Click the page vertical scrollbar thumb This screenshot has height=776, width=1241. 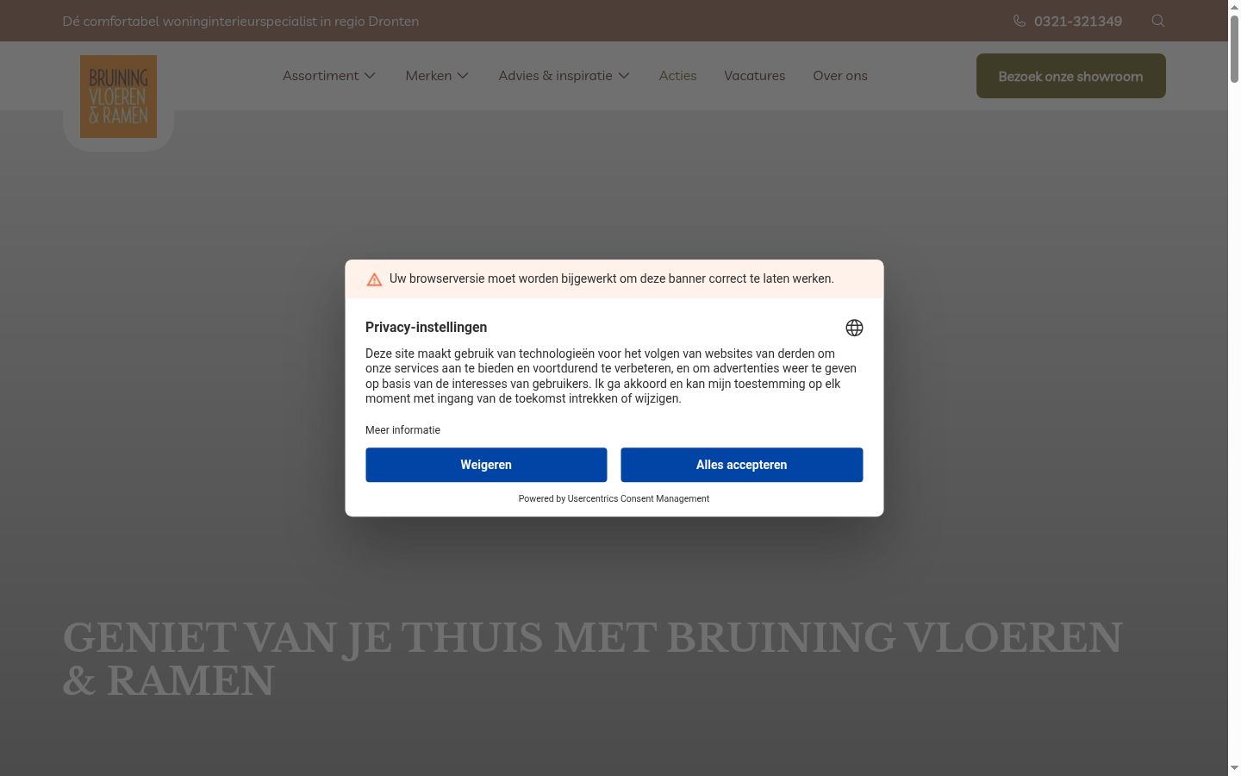pyautogui.click(x=1234, y=47)
